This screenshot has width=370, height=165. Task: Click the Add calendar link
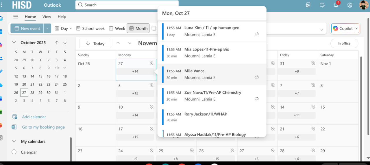(34, 117)
